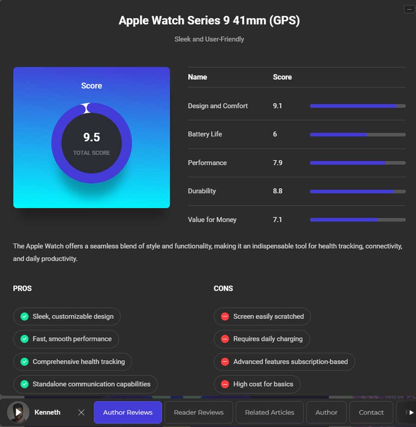416x427 pixels.
Task: Click the circular 9.5 total score gauge
Action: coord(92,143)
